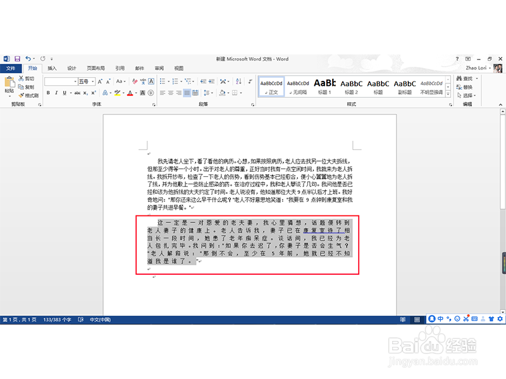Toggle underline on selected text
The image size is (506, 379).
click(x=63, y=93)
